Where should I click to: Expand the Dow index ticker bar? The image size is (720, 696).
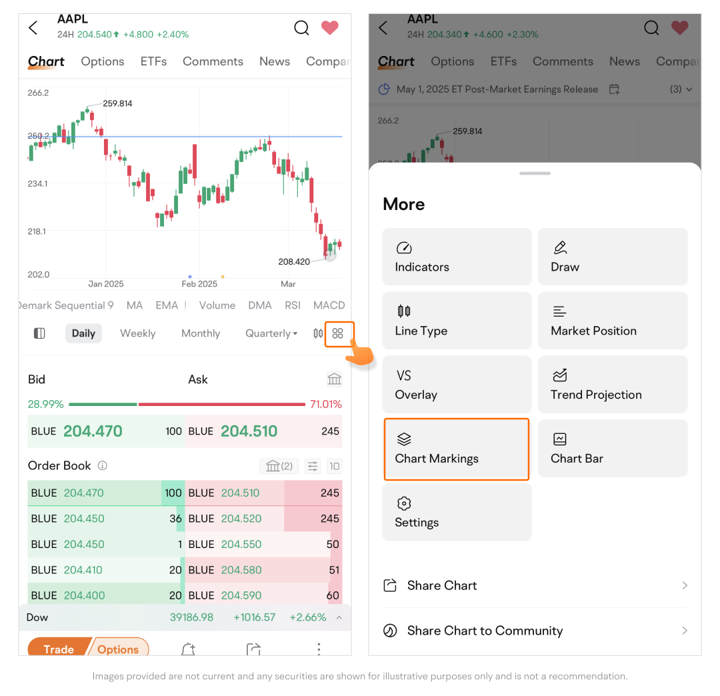pyautogui.click(x=339, y=617)
